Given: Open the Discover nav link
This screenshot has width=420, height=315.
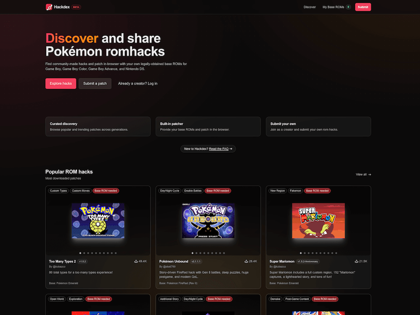Looking at the screenshot, I should tap(310, 7).
